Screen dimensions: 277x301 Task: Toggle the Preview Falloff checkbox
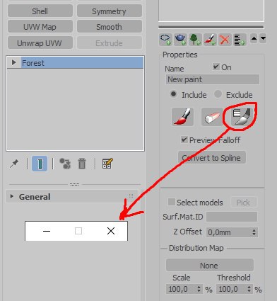(184, 140)
